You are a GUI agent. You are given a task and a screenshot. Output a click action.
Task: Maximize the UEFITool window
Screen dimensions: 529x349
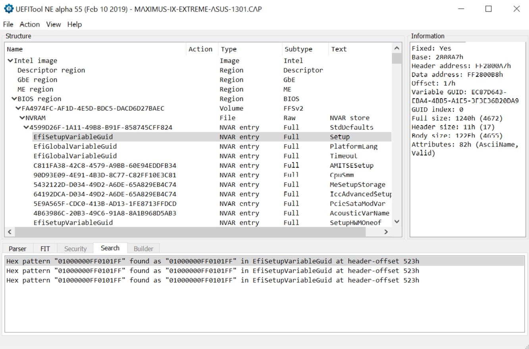[x=489, y=9]
